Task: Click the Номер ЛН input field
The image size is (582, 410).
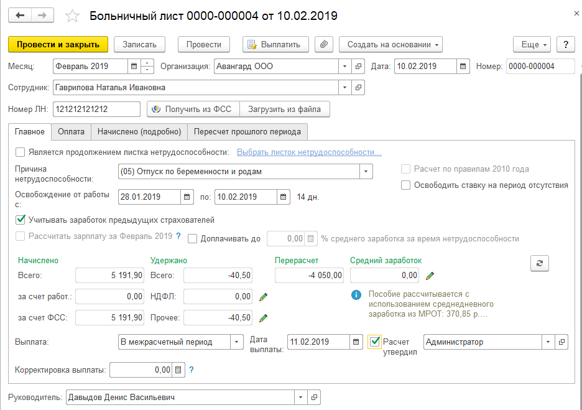Action: (x=96, y=109)
